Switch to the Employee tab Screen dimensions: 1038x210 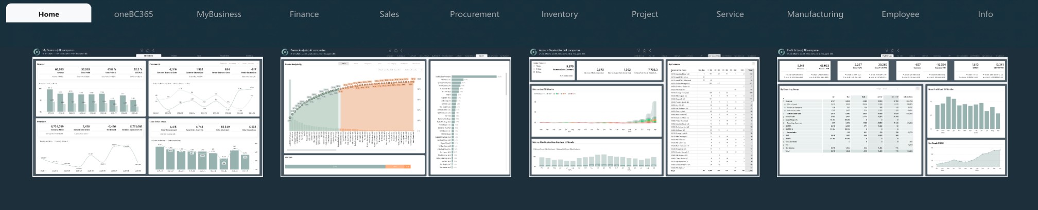901,14
